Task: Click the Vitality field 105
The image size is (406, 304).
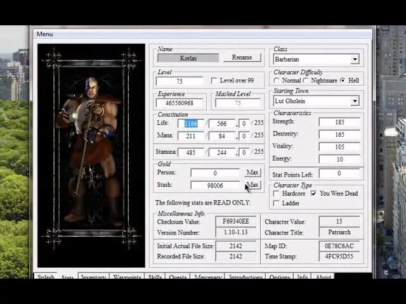Action: (x=339, y=147)
